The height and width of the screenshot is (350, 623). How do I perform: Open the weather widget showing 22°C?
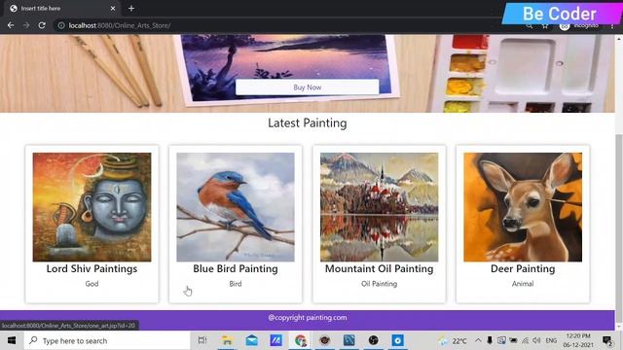[x=453, y=341]
